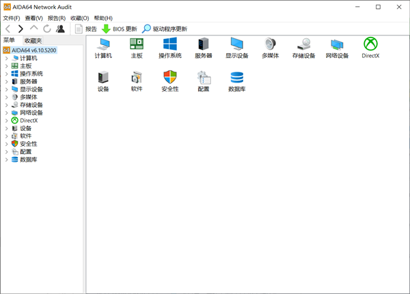This screenshot has width=410, height=294.
Task: Open the 多媒体 speaker icon
Action: click(x=270, y=45)
